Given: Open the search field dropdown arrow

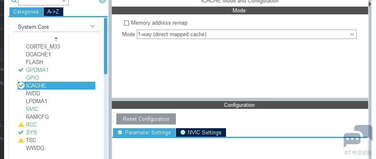Looking at the screenshot, I should 64,1.
